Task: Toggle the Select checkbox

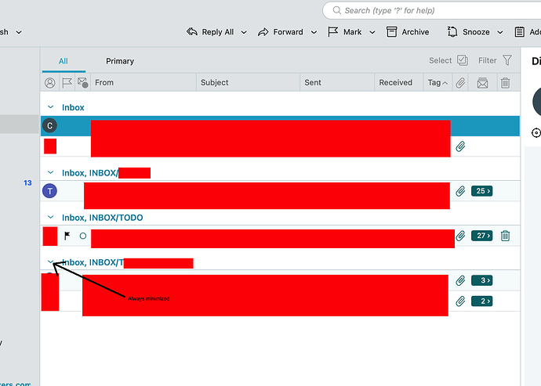Action: (x=463, y=60)
